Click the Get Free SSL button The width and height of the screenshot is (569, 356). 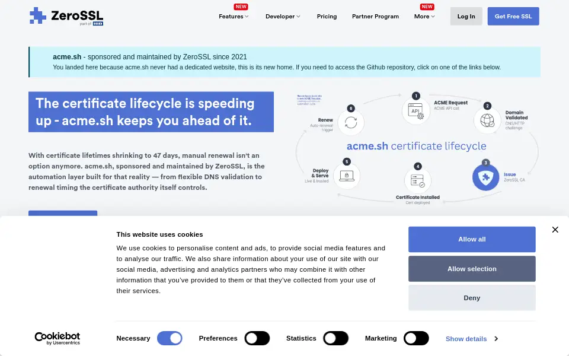[513, 17]
